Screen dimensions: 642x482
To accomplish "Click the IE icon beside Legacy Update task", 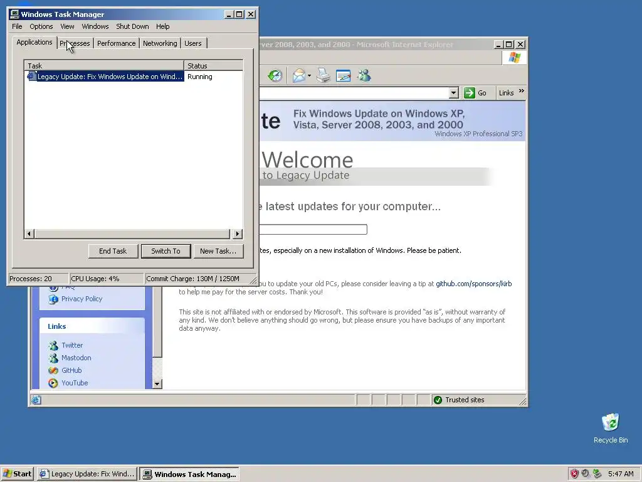I will 31,76.
